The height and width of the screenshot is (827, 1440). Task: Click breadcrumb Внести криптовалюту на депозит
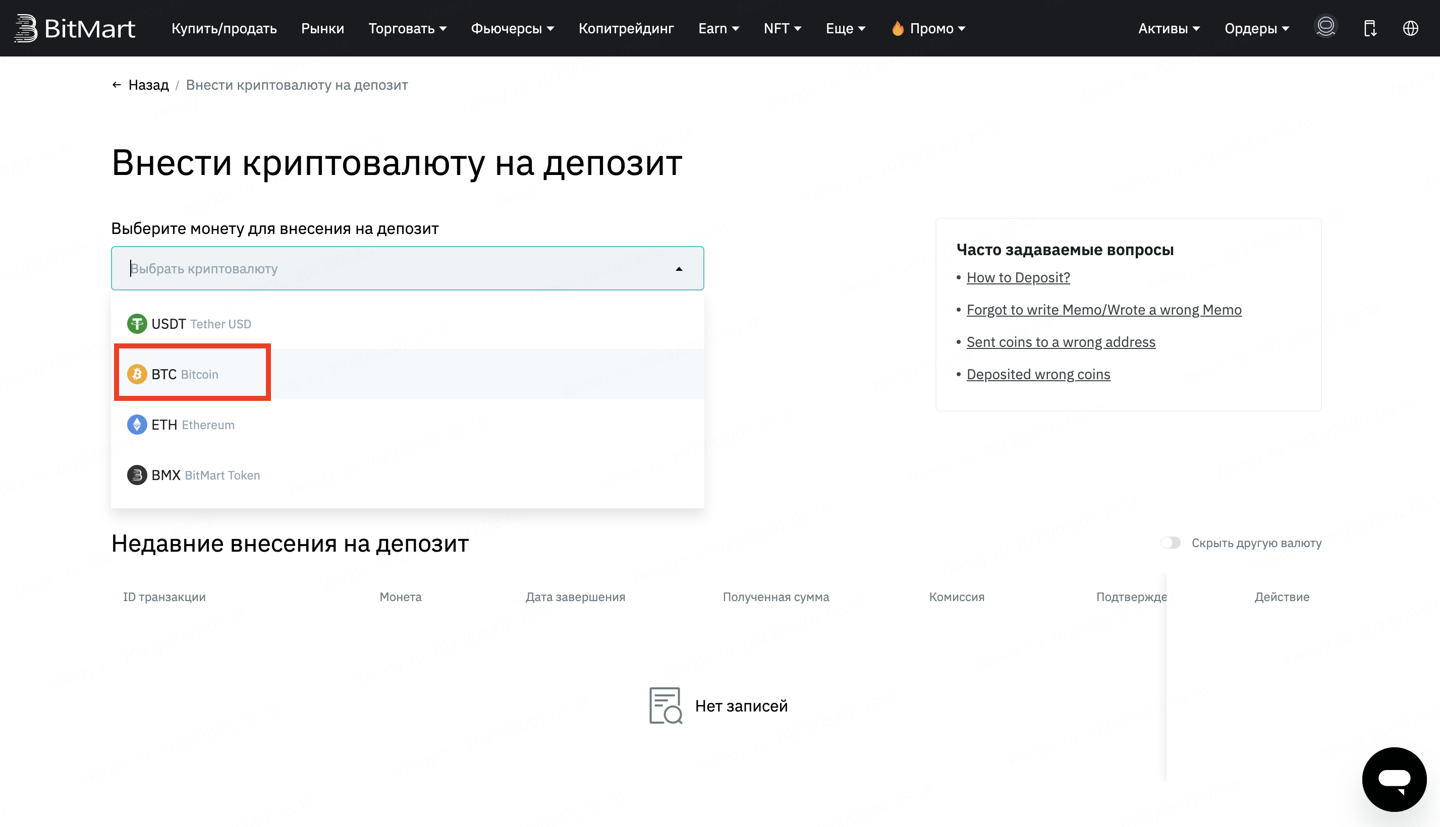click(x=297, y=85)
